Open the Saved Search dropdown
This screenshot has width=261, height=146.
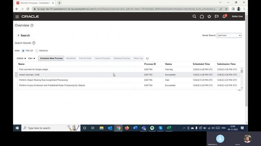point(229,35)
